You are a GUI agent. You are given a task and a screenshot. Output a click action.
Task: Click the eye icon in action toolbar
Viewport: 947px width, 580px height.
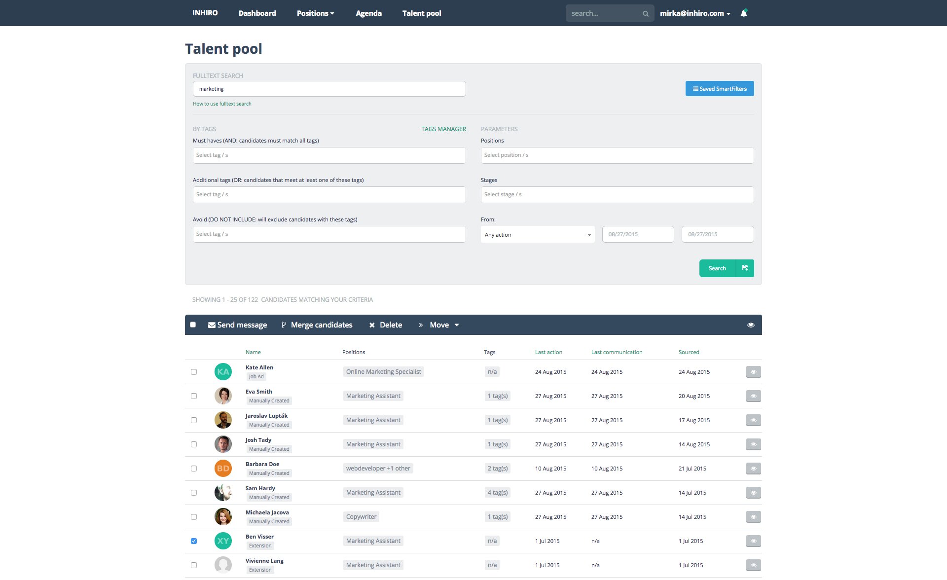pyautogui.click(x=751, y=325)
